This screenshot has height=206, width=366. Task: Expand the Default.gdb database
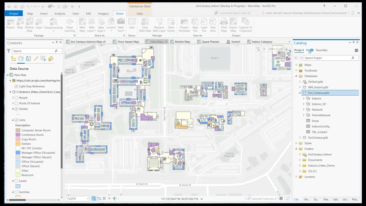click(x=300, y=82)
